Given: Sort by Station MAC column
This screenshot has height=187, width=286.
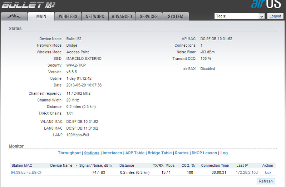Looking at the screenshot, I should [22, 166].
